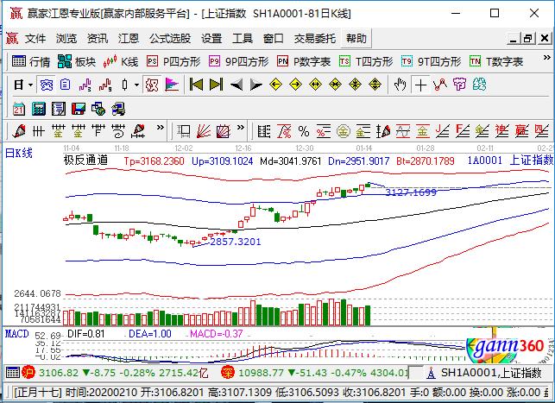Image resolution: width=555 pixels, height=403 pixels.
Task: Click the purple 节 icon
Action: 459,85
